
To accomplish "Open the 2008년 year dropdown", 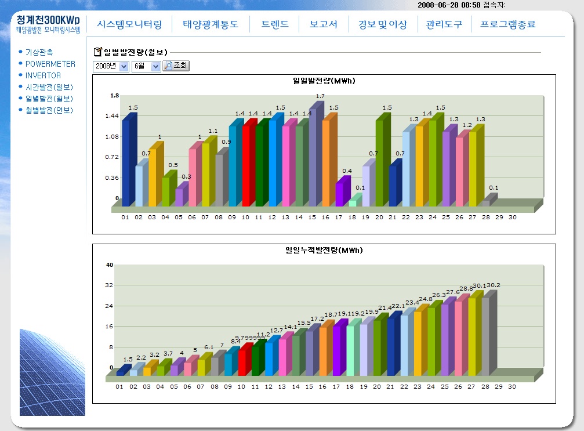I will coord(111,66).
